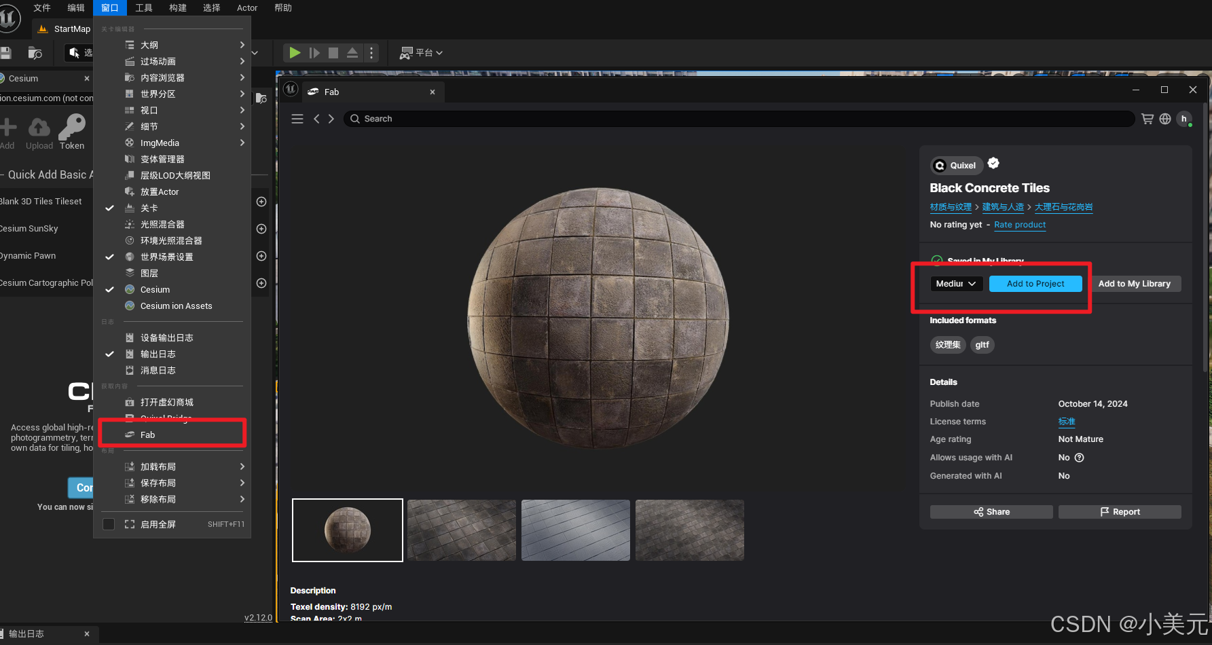Add Cesium Cartographic Polygon plus icon
This screenshot has height=645, width=1212.
[261, 283]
